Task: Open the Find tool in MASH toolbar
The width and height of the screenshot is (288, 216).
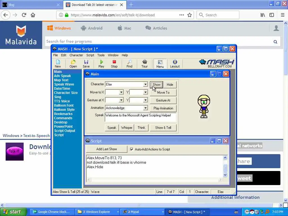Action: pyautogui.click(x=129, y=64)
